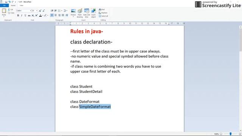
Task: Align text right
Action: 59,15
